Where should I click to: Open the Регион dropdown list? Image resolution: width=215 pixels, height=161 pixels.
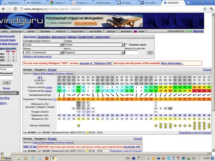[43, 53]
